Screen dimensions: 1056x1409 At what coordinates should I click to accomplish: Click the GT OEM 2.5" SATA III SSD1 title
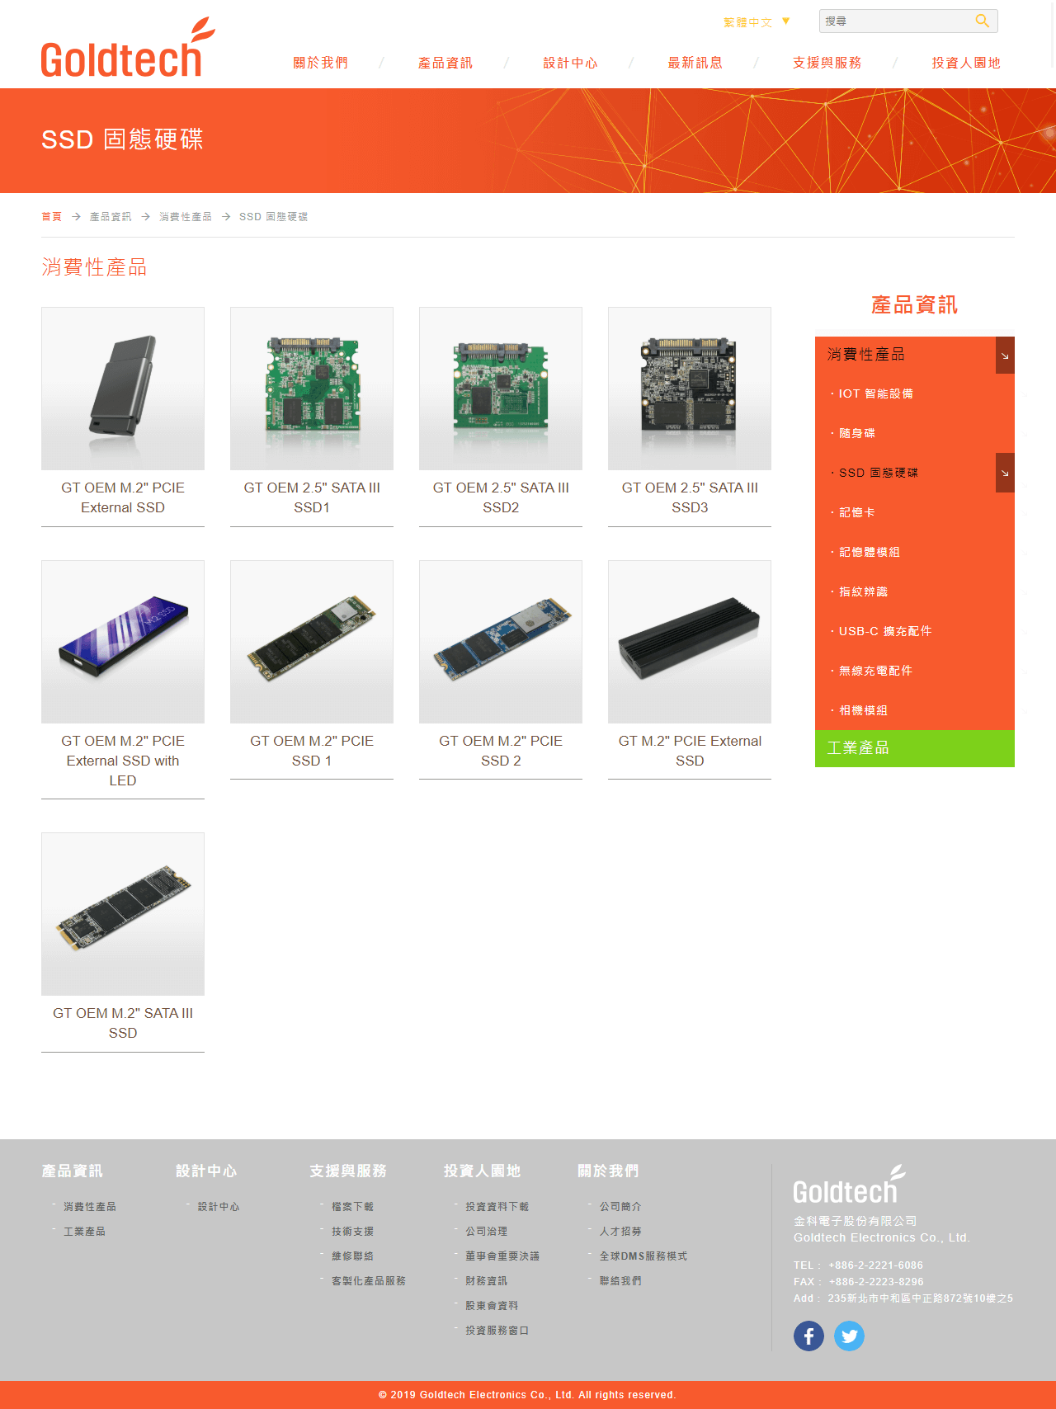312,497
